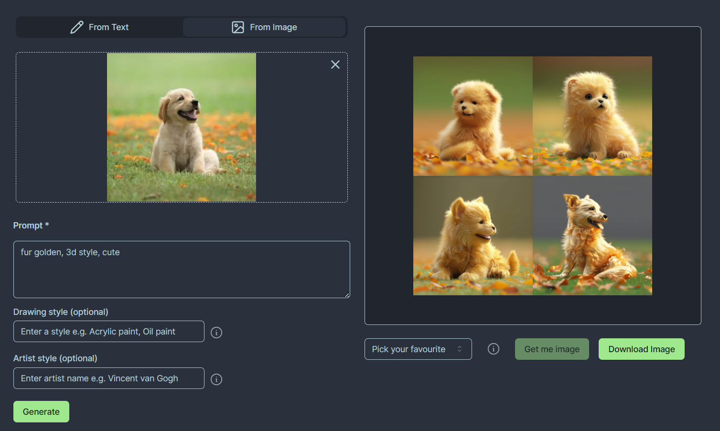Click the picture icon on From Image tab

point(238,27)
